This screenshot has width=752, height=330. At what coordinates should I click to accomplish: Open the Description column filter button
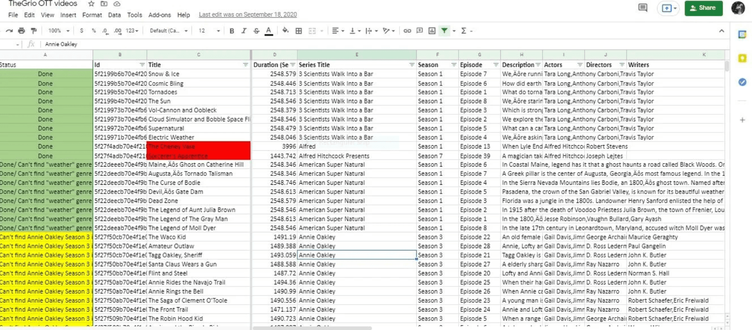point(538,65)
